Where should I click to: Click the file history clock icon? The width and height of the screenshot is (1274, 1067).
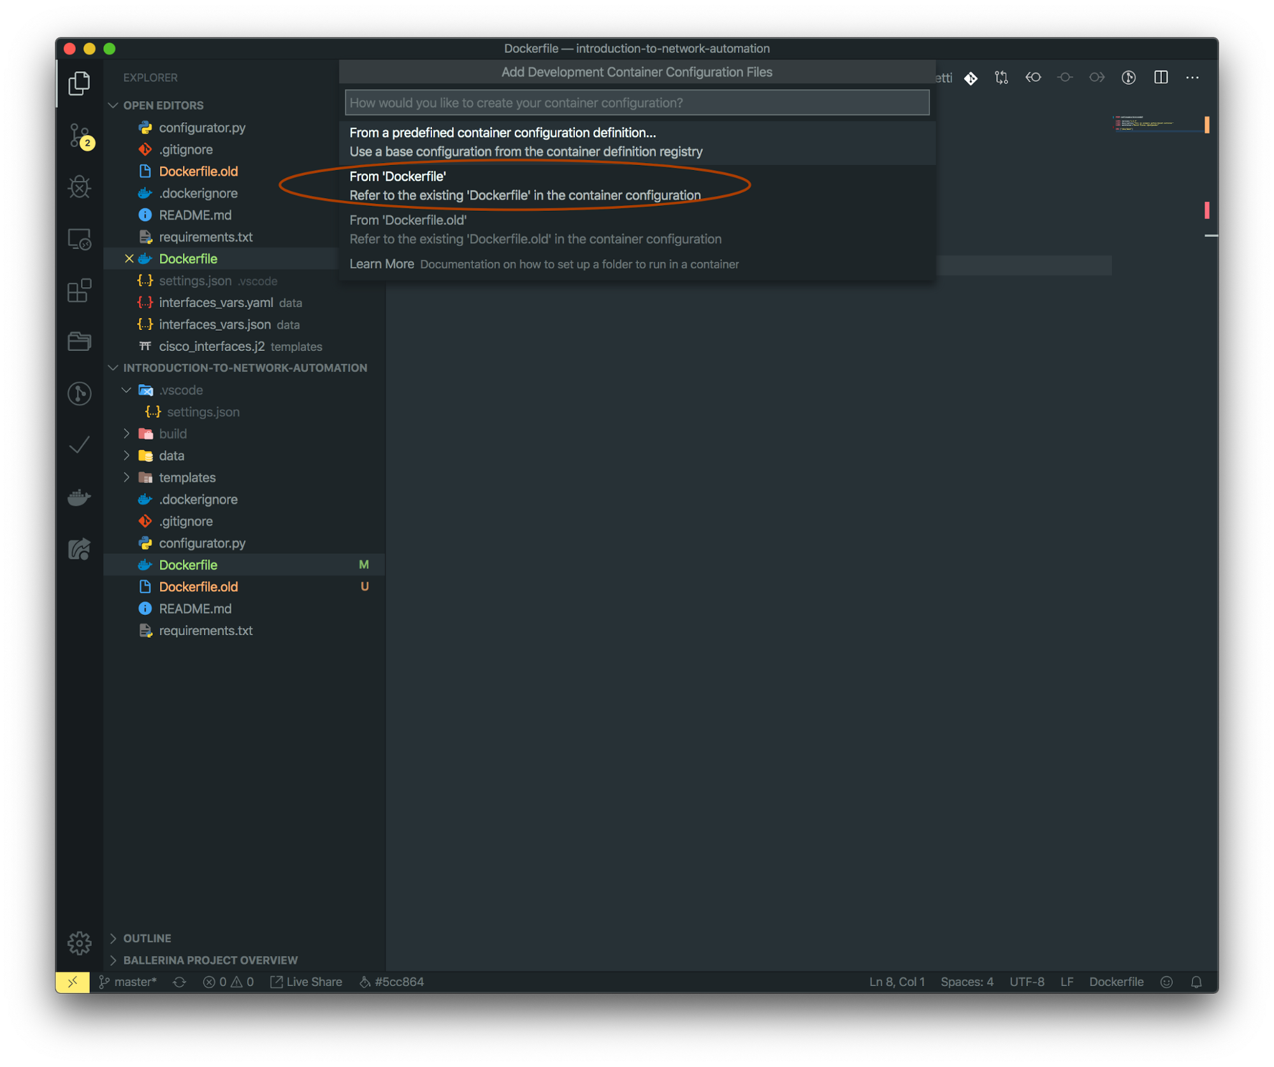point(1129,78)
